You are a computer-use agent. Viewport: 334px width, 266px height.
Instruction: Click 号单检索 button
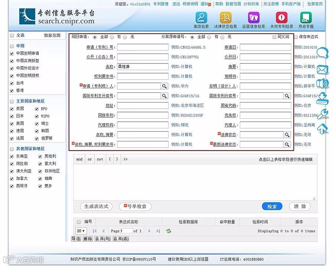click(x=135, y=206)
